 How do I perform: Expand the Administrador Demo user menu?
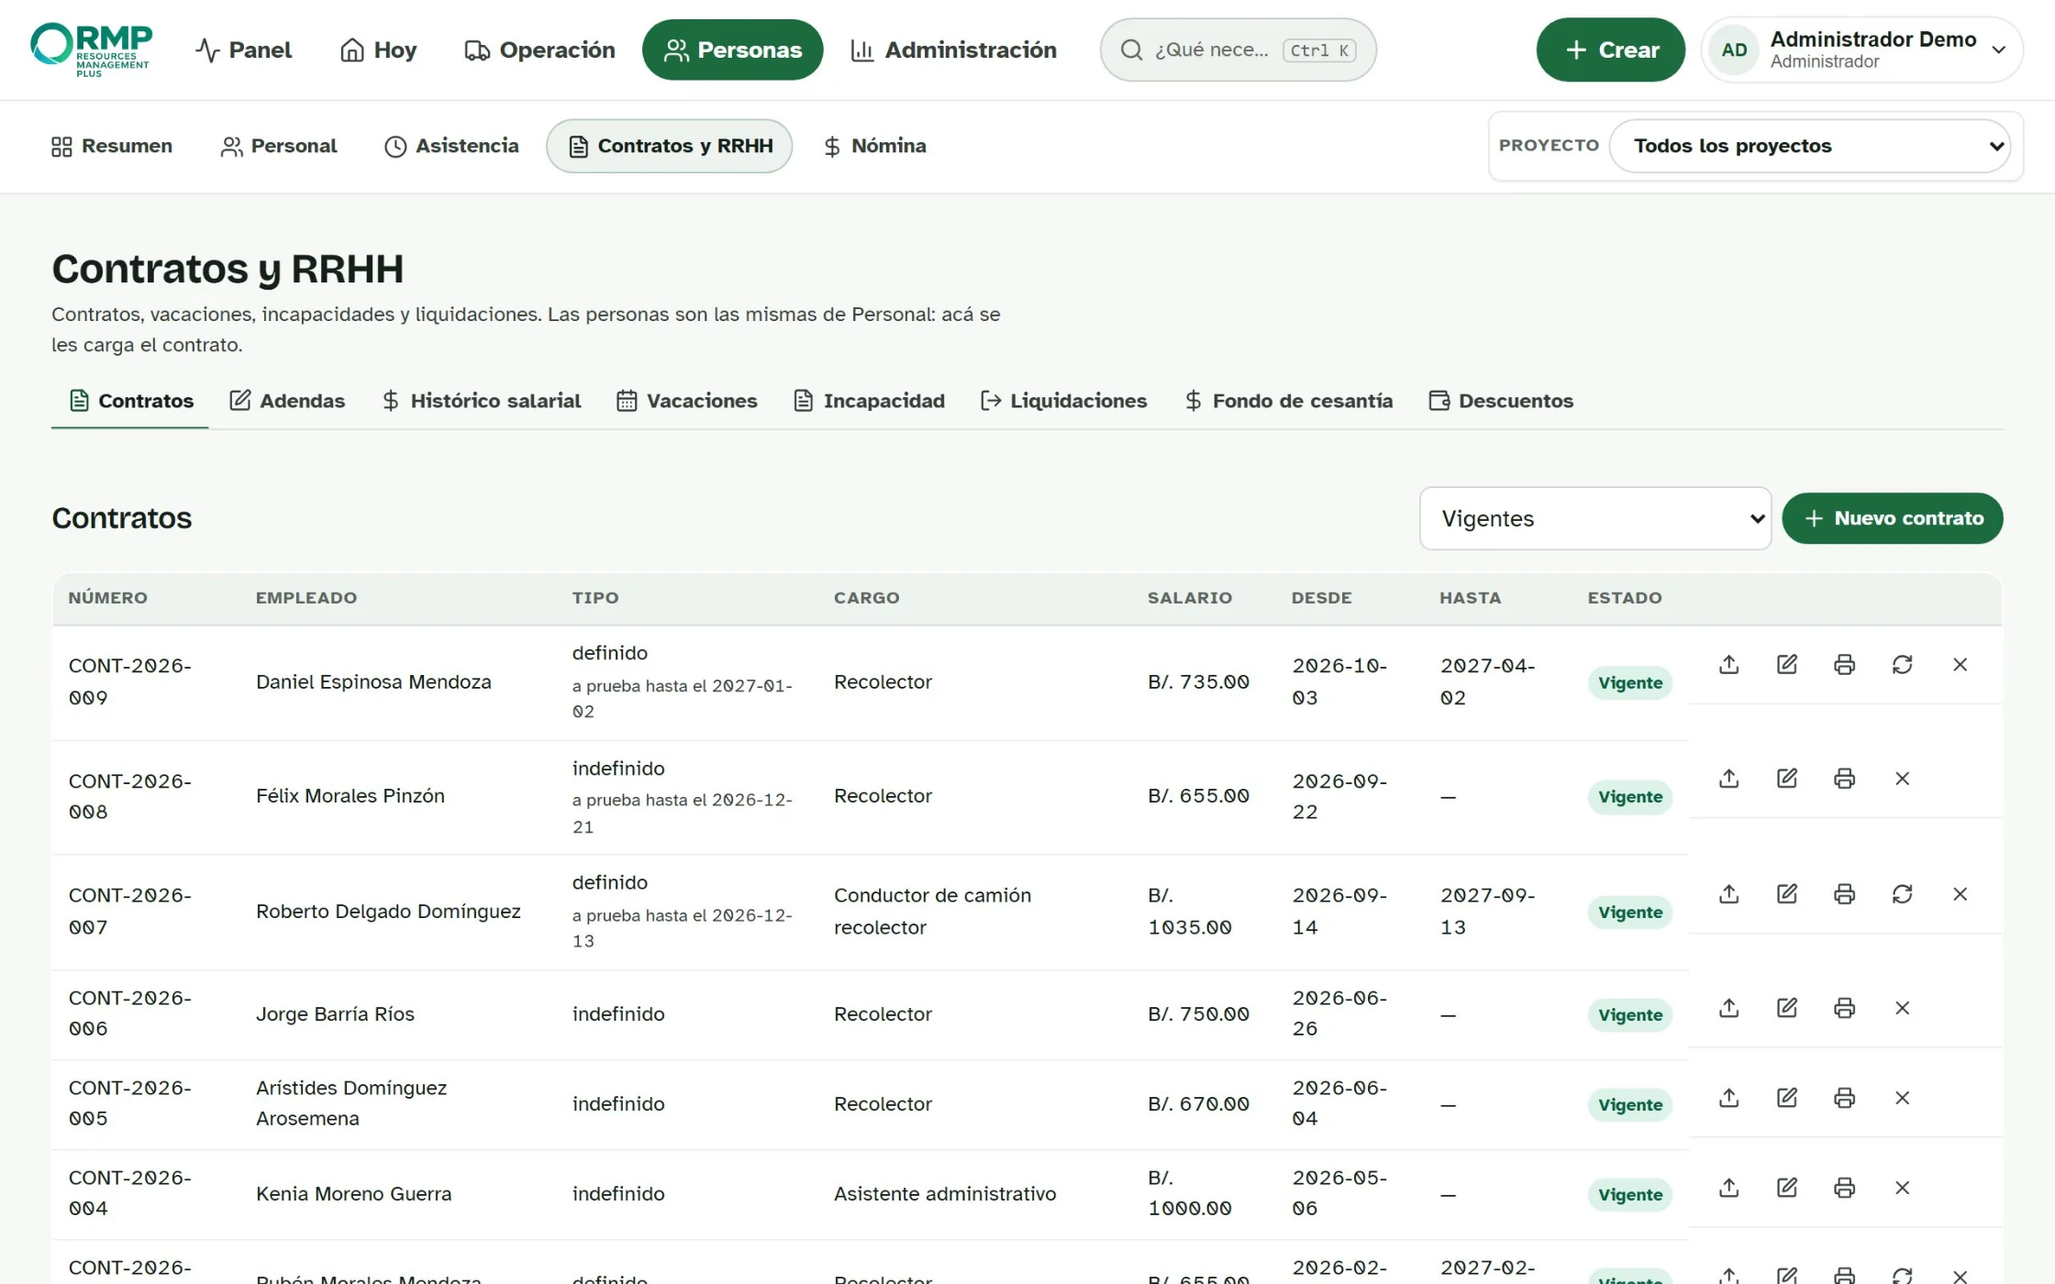point(1861,50)
